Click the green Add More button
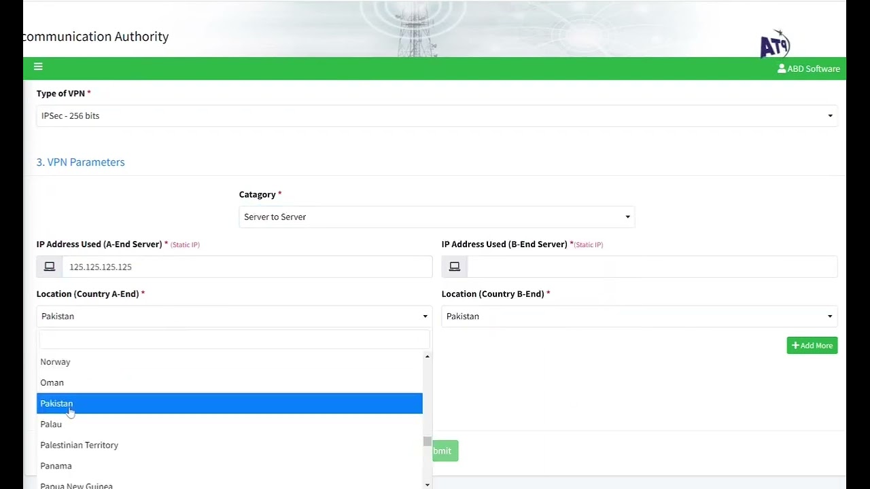Image resolution: width=870 pixels, height=489 pixels. (812, 346)
